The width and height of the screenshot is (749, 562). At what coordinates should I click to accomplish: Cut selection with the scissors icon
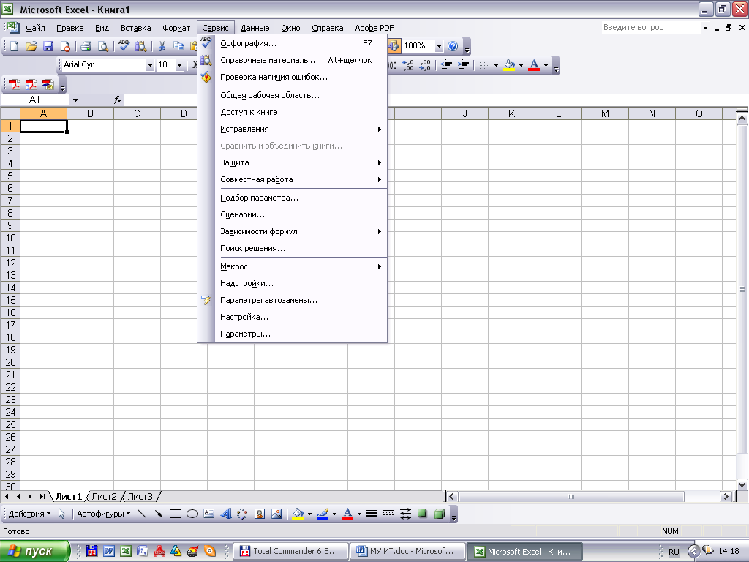tap(162, 46)
